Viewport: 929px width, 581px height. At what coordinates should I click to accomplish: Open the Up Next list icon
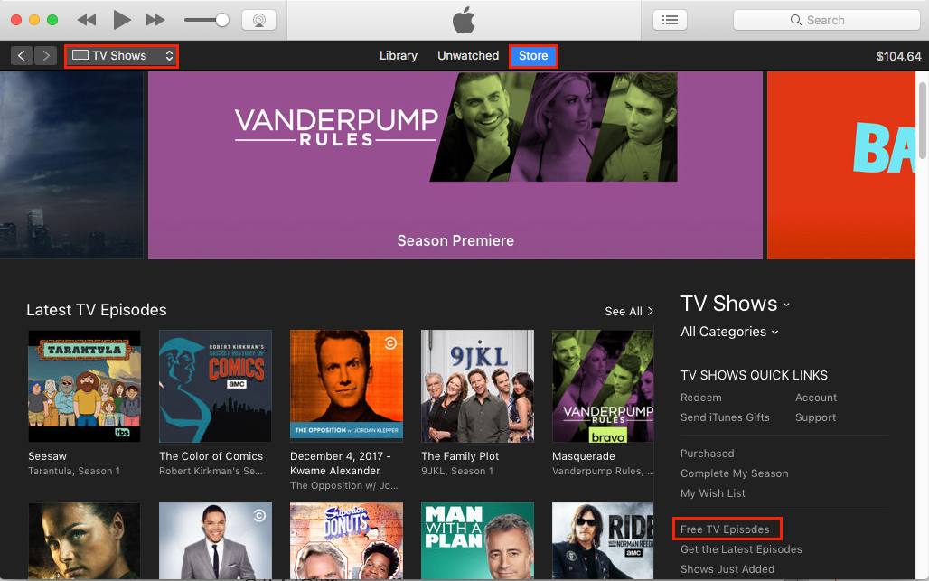(670, 20)
